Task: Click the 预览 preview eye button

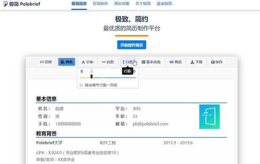Action: click(x=175, y=62)
